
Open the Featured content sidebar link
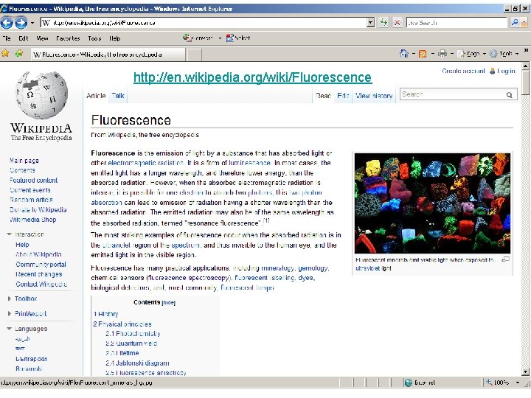[x=33, y=180]
